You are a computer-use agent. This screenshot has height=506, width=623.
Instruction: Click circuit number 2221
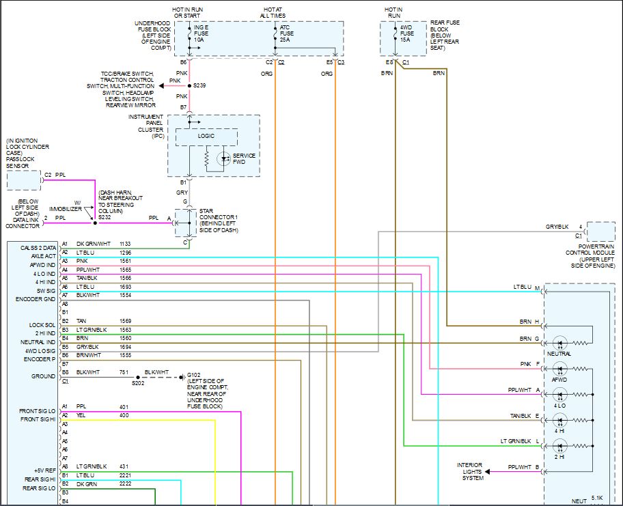(x=125, y=475)
